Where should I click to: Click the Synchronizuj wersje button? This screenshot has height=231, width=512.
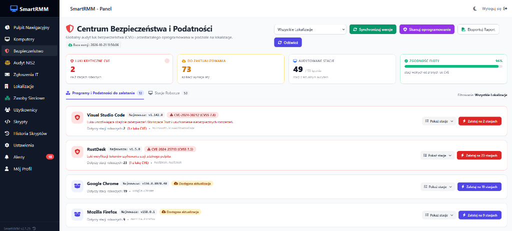373,29
